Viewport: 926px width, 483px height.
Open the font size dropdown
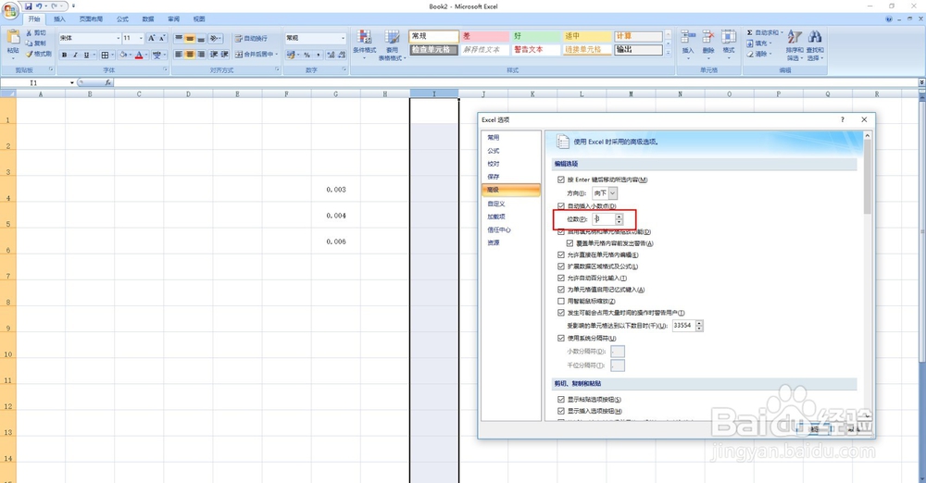click(141, 38)
